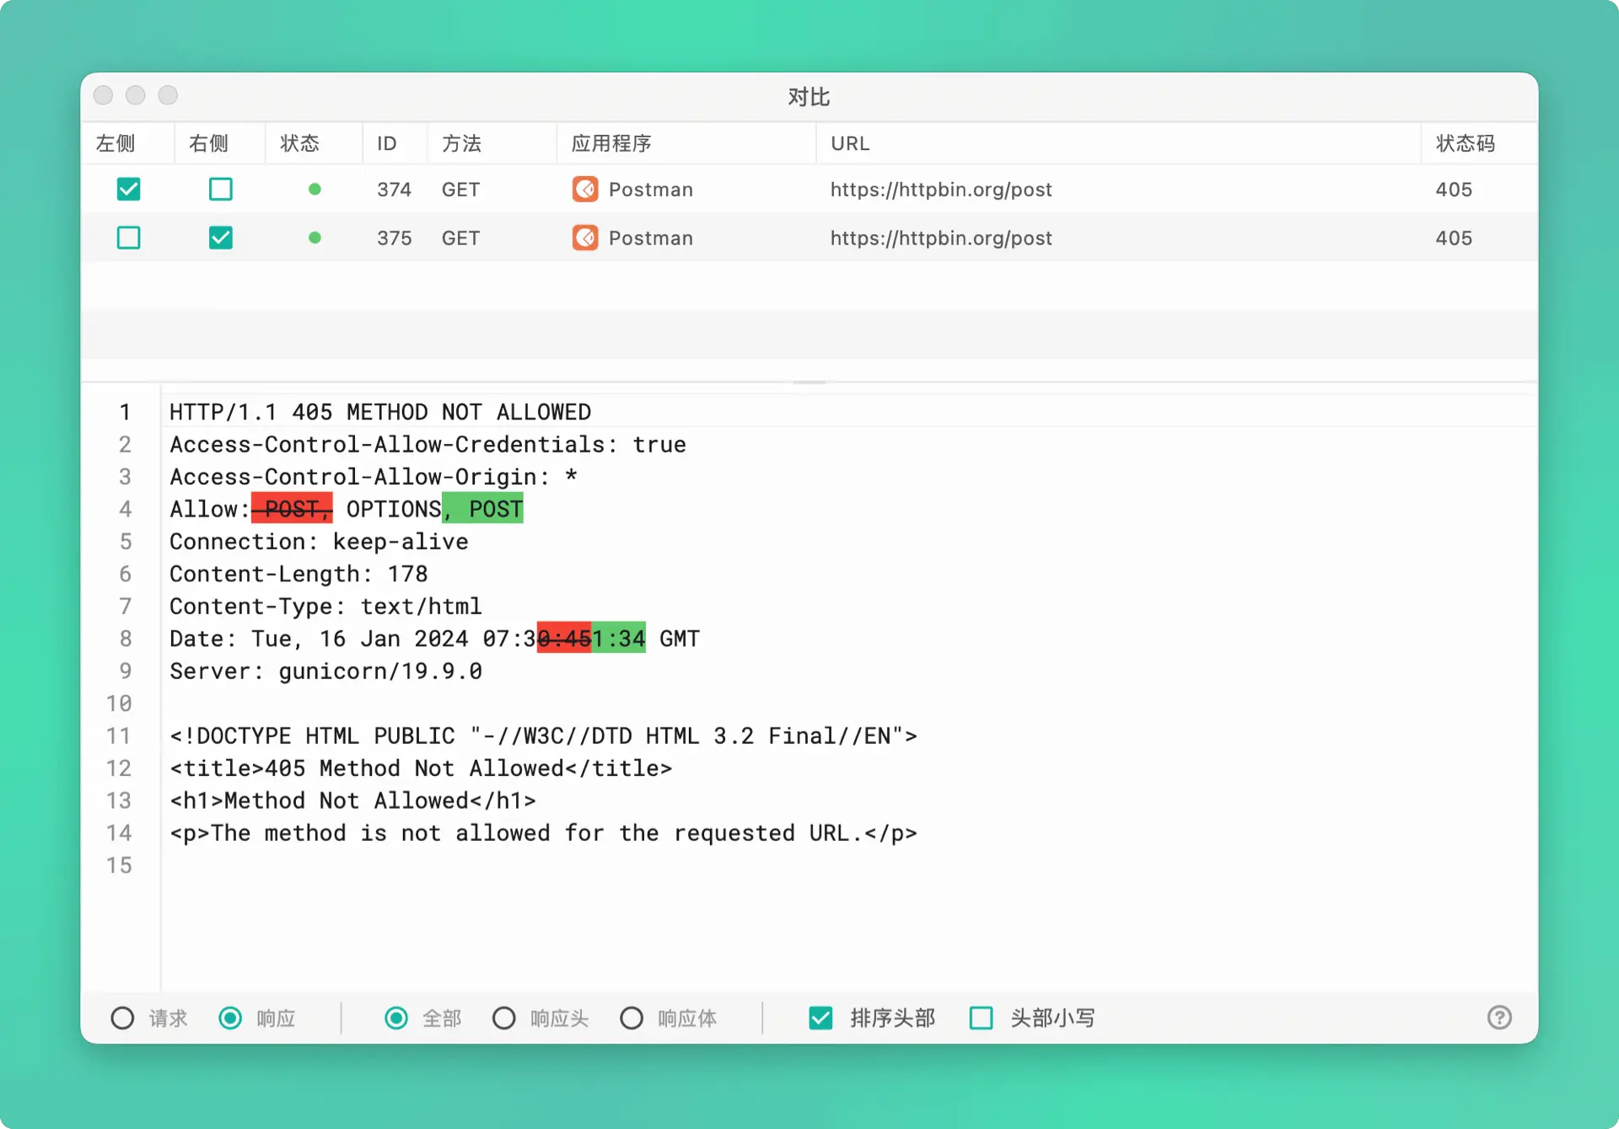Click highlighted time diff in Date line

[591, 639]
